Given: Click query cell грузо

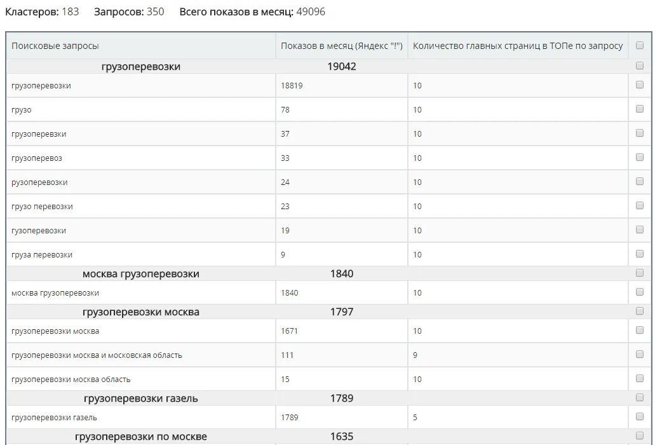Looking at the screenshot, I should click(x=22, y=110).
